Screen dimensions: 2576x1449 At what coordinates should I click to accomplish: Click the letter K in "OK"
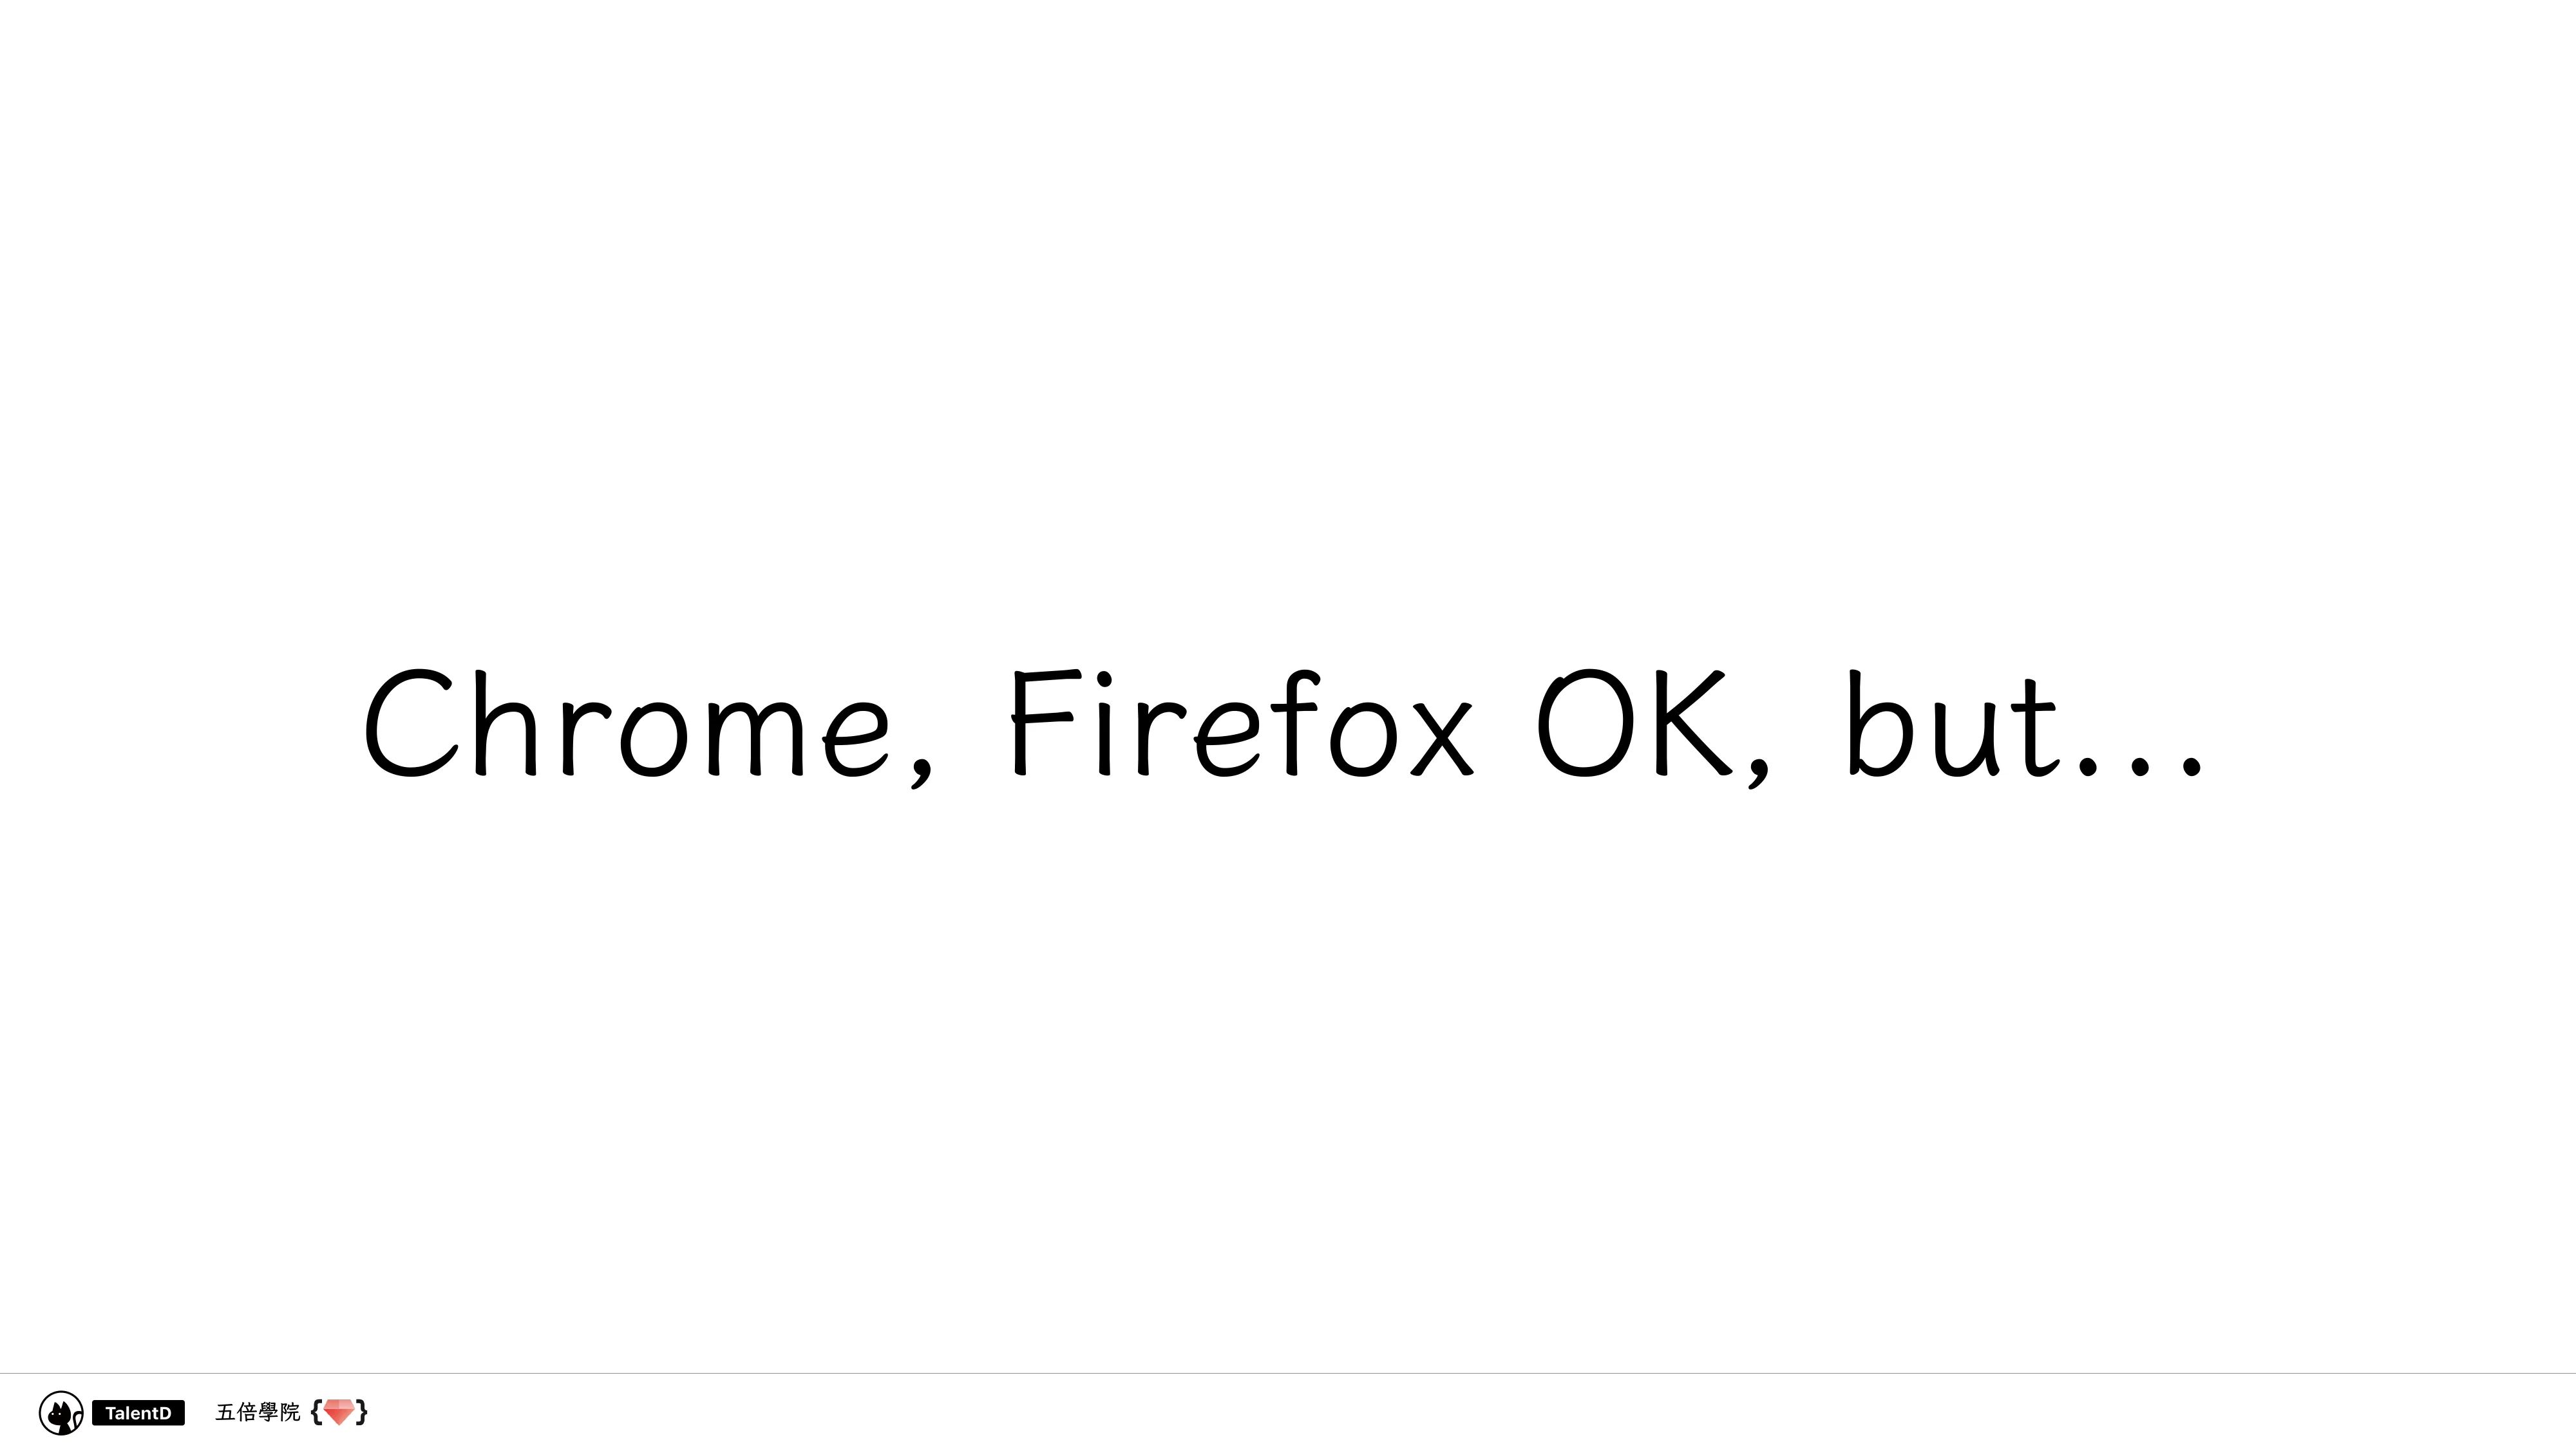coord(1692,723)
